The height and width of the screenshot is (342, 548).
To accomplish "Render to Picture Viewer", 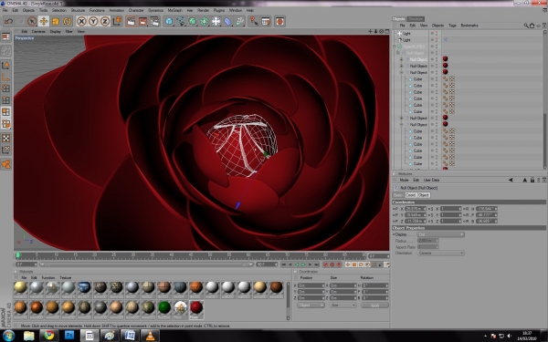I will 142,21.
